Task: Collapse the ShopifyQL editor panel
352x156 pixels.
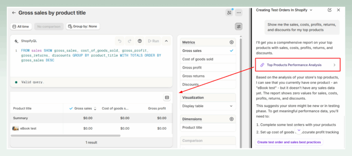Action: [166, 41]
